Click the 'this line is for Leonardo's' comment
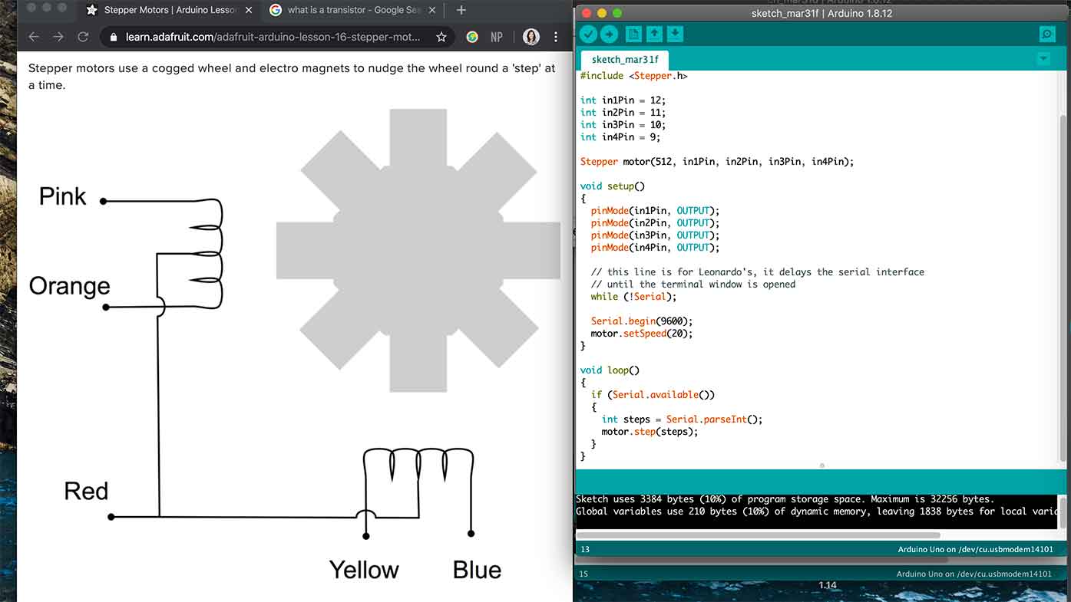Image resolution: width=1071 pixels, height=602 pixels. 758,272
